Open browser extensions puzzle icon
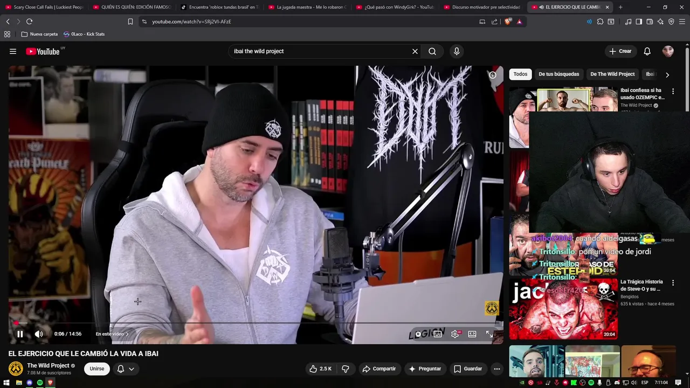The height and width of the screenshot is (388, 690). click(600, 22)
